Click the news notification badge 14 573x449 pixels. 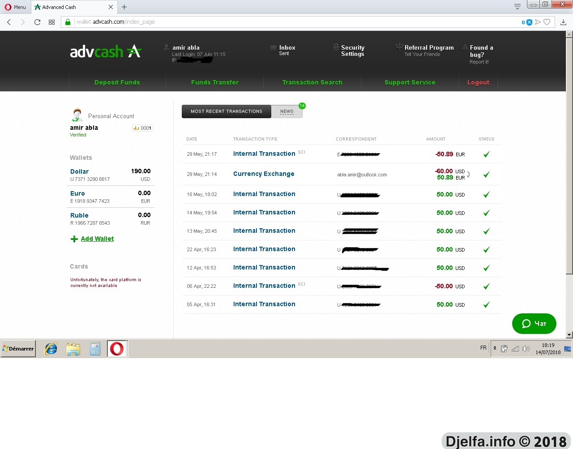(x=302, y=106)
